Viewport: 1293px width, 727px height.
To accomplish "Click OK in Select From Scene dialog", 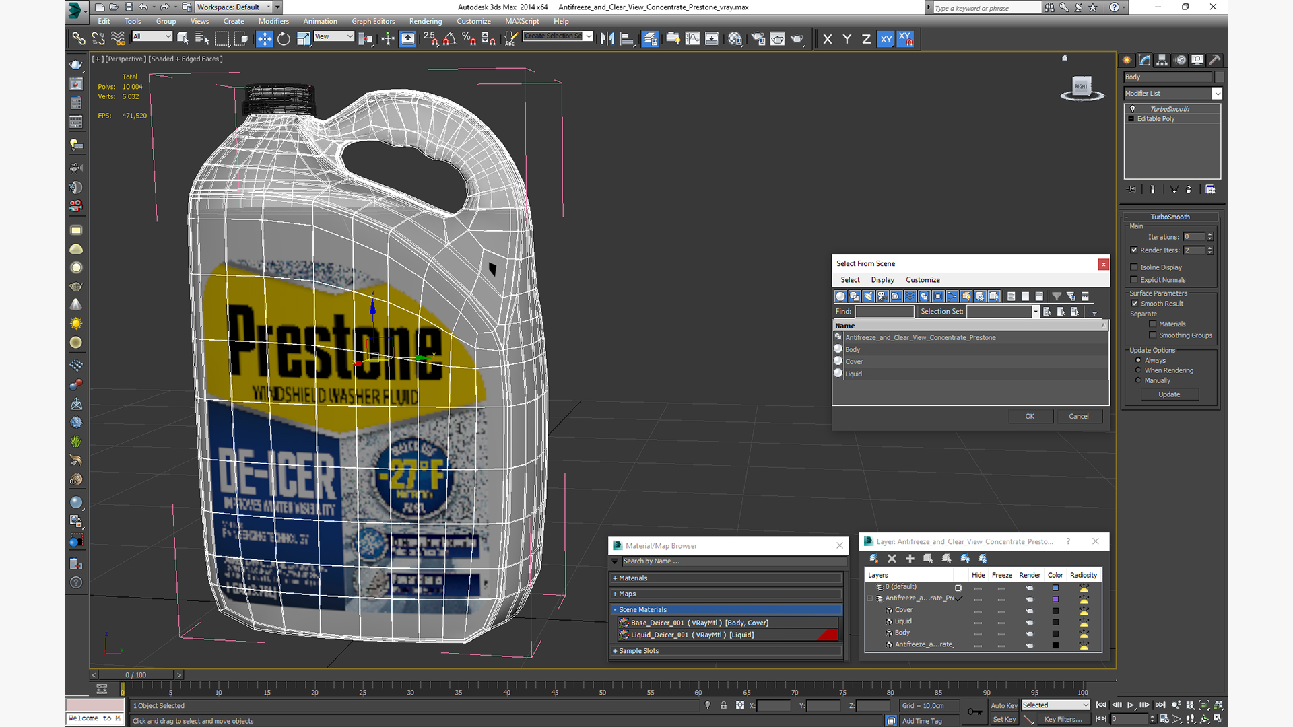I will pos(1030,417).
